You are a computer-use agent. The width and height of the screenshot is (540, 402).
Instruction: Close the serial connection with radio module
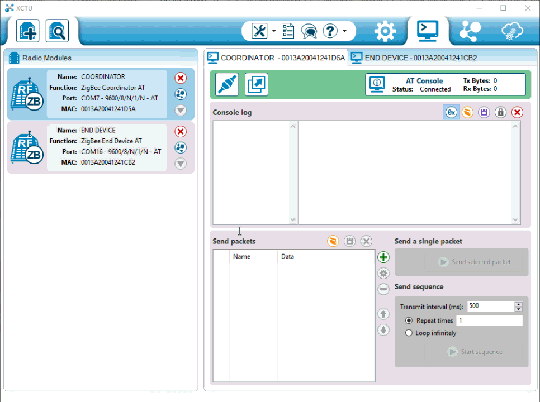(227, 84)
